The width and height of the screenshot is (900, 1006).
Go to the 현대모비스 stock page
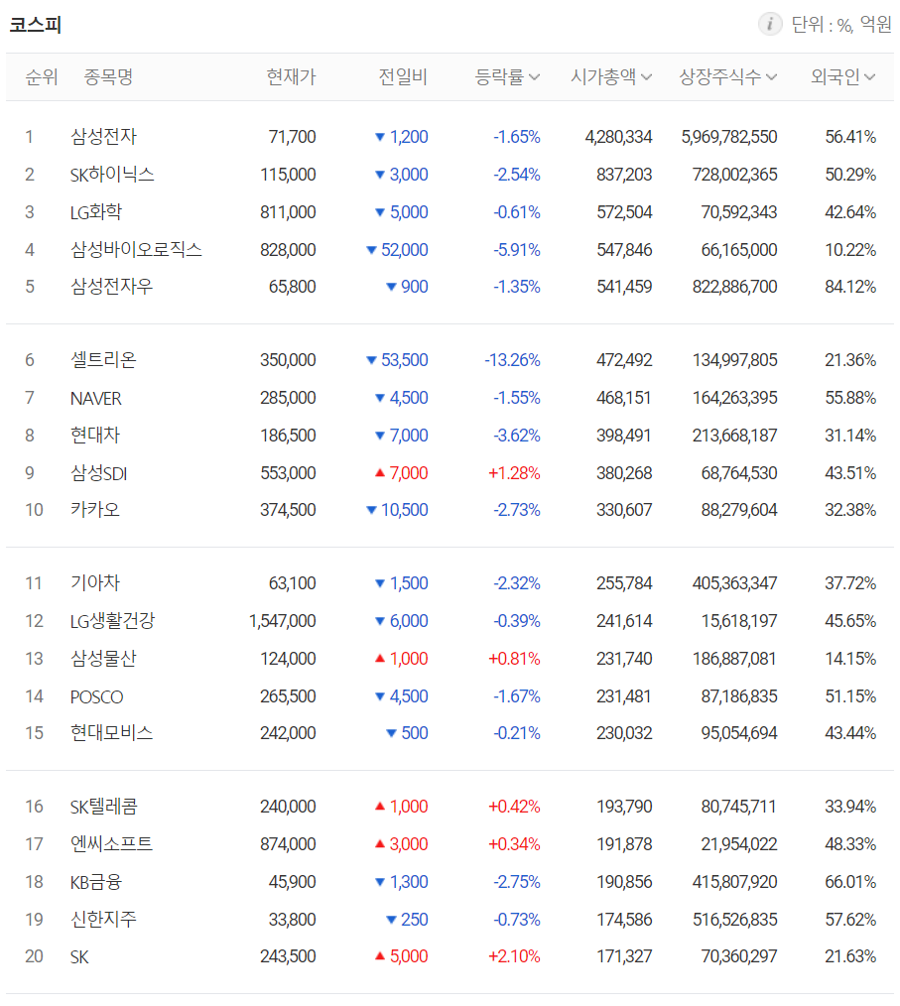(x=111, y=733)
